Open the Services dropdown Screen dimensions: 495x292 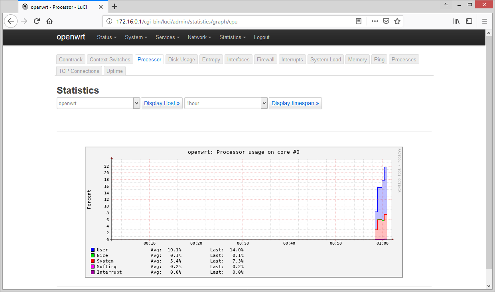click(x=168, y=37)
